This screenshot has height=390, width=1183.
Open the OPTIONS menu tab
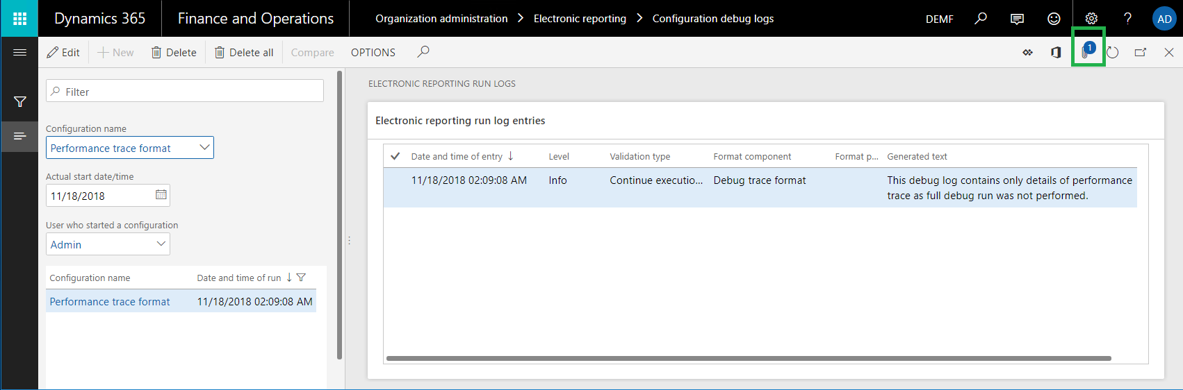point(373,52)
